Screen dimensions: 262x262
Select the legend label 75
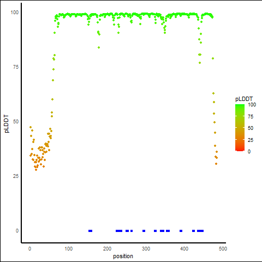click(251, 117)
